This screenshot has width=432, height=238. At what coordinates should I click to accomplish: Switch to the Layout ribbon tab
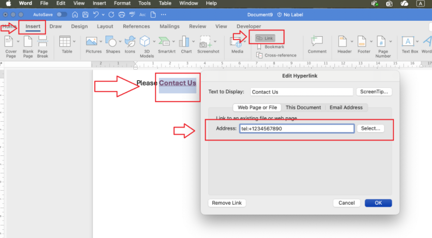105,27
